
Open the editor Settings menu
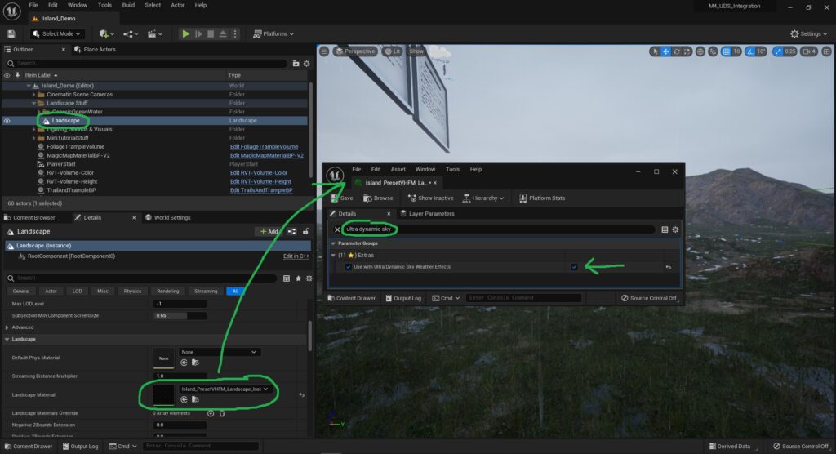(809, 33)
